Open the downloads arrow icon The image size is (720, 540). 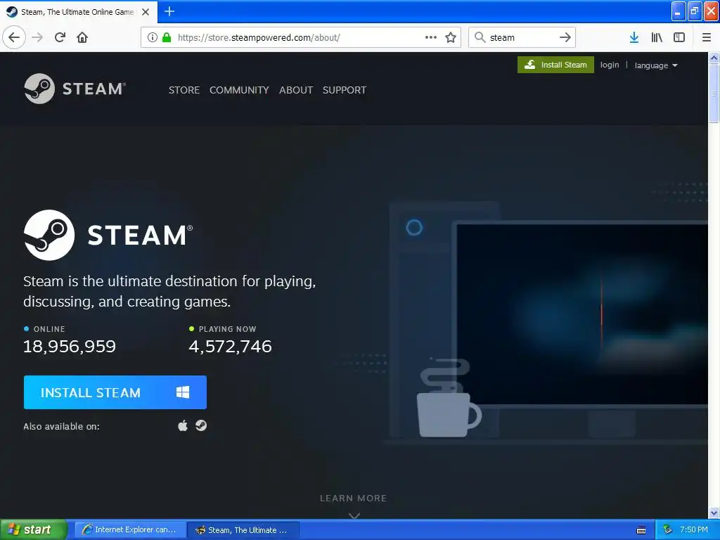(x=634, y=37)
